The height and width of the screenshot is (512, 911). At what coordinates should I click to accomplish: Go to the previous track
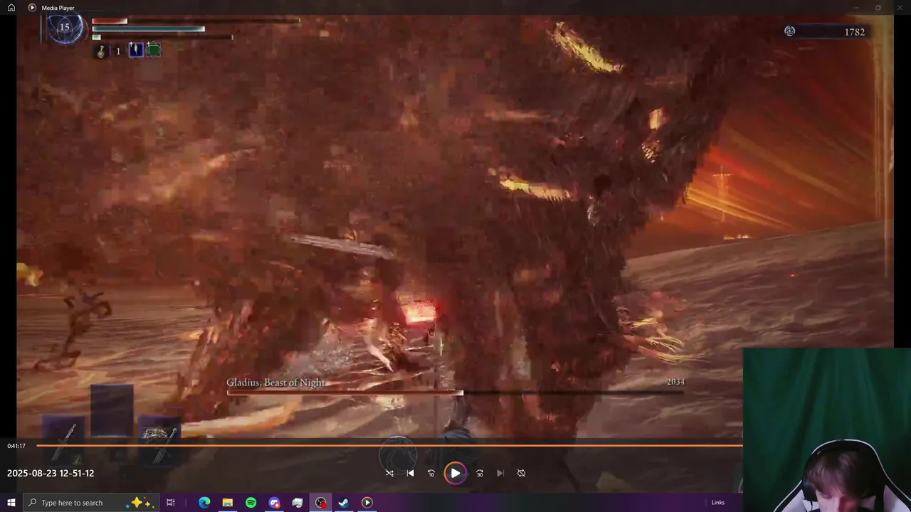point(410,473)
